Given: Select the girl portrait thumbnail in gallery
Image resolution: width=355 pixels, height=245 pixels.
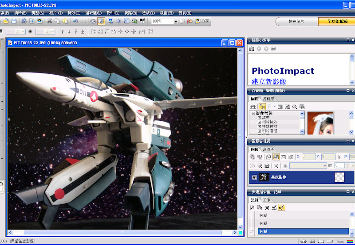Looking at the screenshot, I should (x=320, y=123).
